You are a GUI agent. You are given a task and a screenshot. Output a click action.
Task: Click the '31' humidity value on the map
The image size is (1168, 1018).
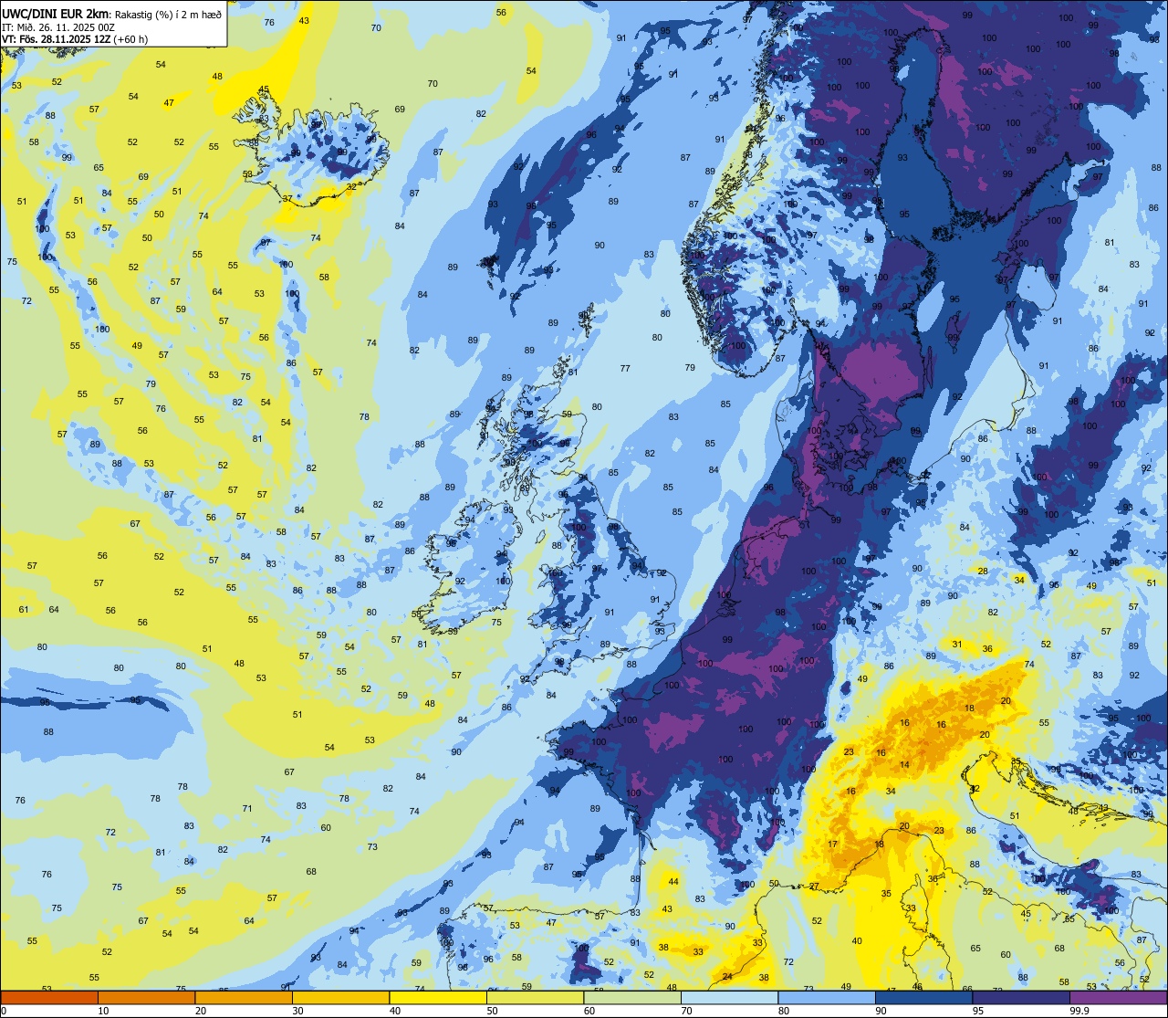957,644
